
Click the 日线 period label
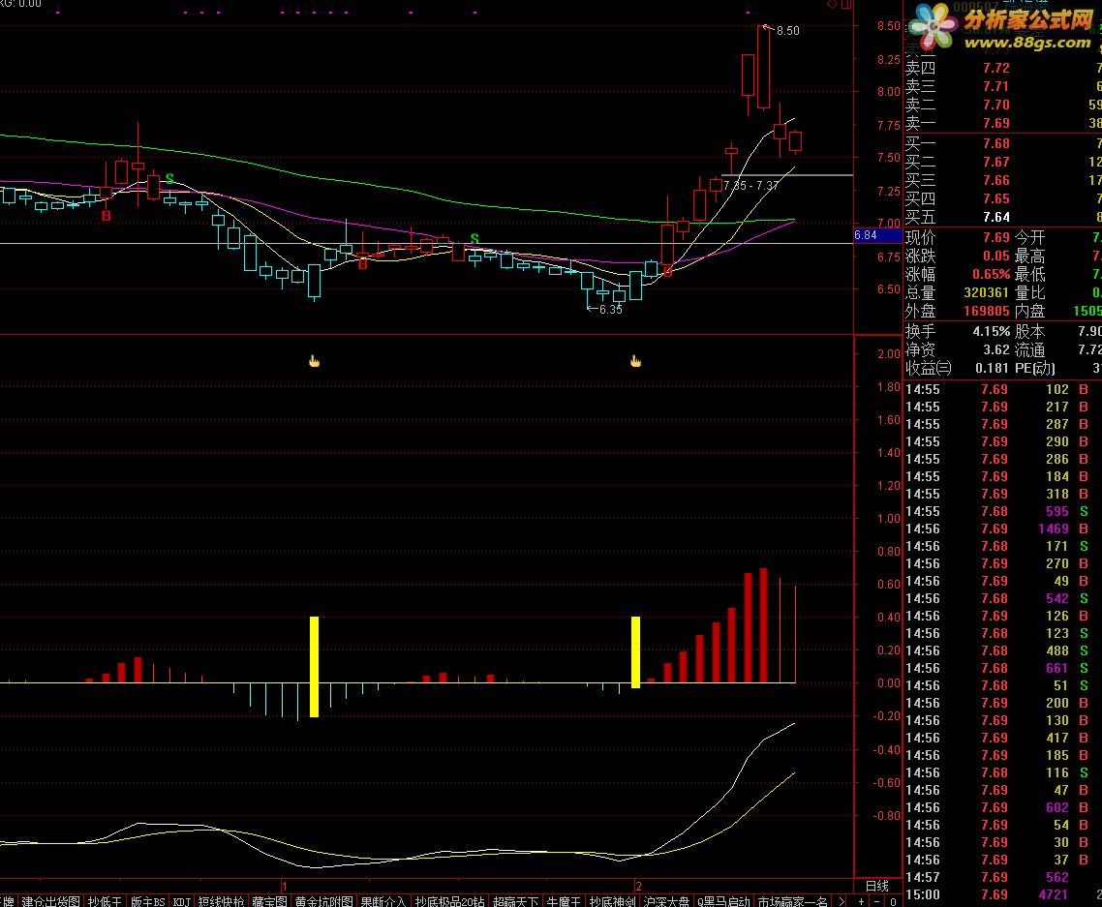pyautogui.click(x=877, y=886)
